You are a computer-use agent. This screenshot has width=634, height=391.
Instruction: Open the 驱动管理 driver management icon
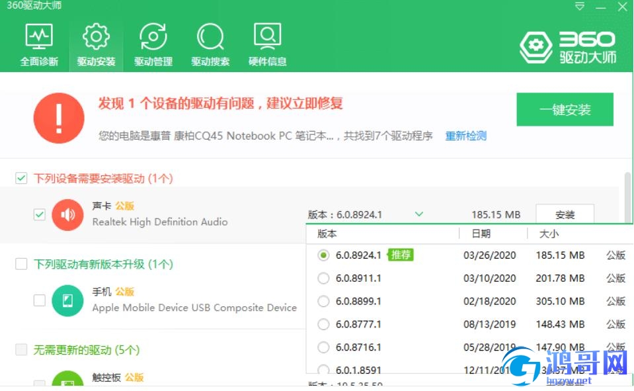click(x=153, y=36)
